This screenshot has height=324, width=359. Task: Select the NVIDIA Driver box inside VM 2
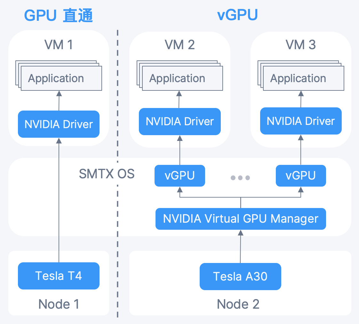pos(179,121)
